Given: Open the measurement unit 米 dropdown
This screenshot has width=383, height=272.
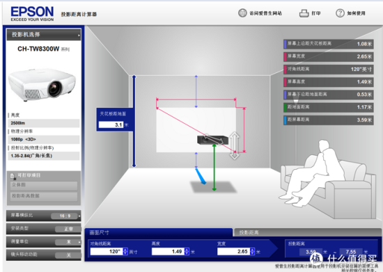Looking at the screenshot, I should pyautogui.click(x=68, y=242).
